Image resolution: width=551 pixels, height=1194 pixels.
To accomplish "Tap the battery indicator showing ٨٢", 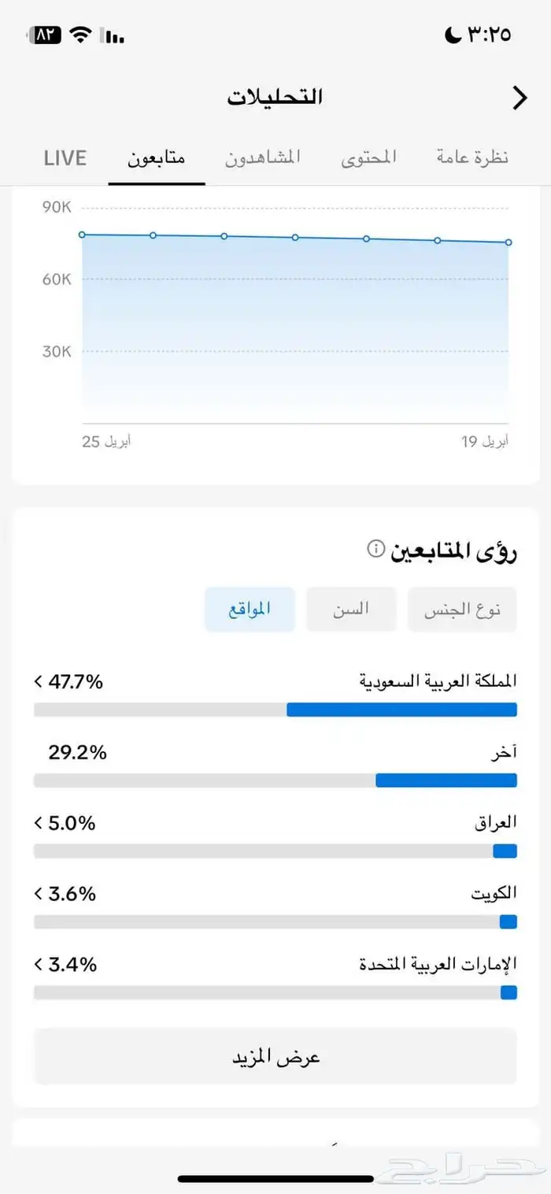I will coord(44,35).
